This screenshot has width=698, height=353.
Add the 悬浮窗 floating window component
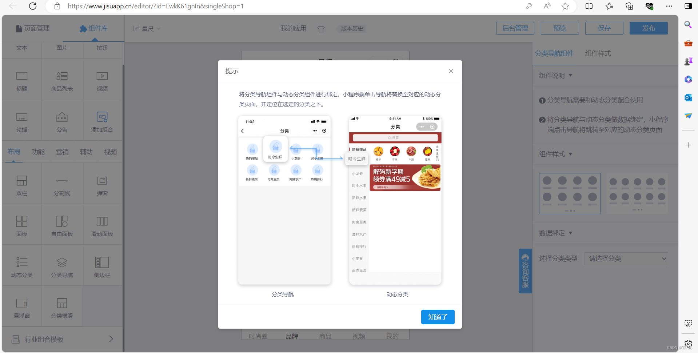(x=21, y=306)
